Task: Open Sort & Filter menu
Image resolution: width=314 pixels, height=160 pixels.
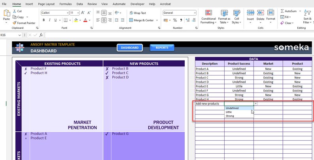Action: point(307,17)
